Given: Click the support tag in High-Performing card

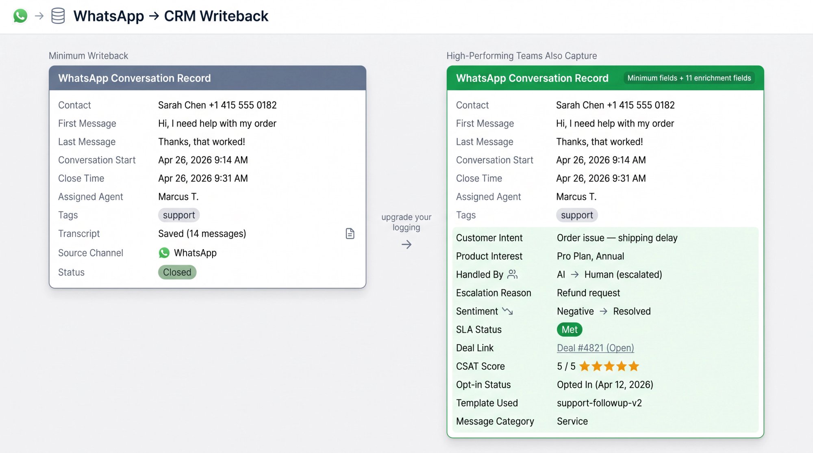Looking at the screenshot, I should (x=577, y=215).
